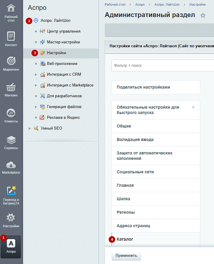
Task: Click the Применить button
Action: pyautogui.click(x=126, y=256)
